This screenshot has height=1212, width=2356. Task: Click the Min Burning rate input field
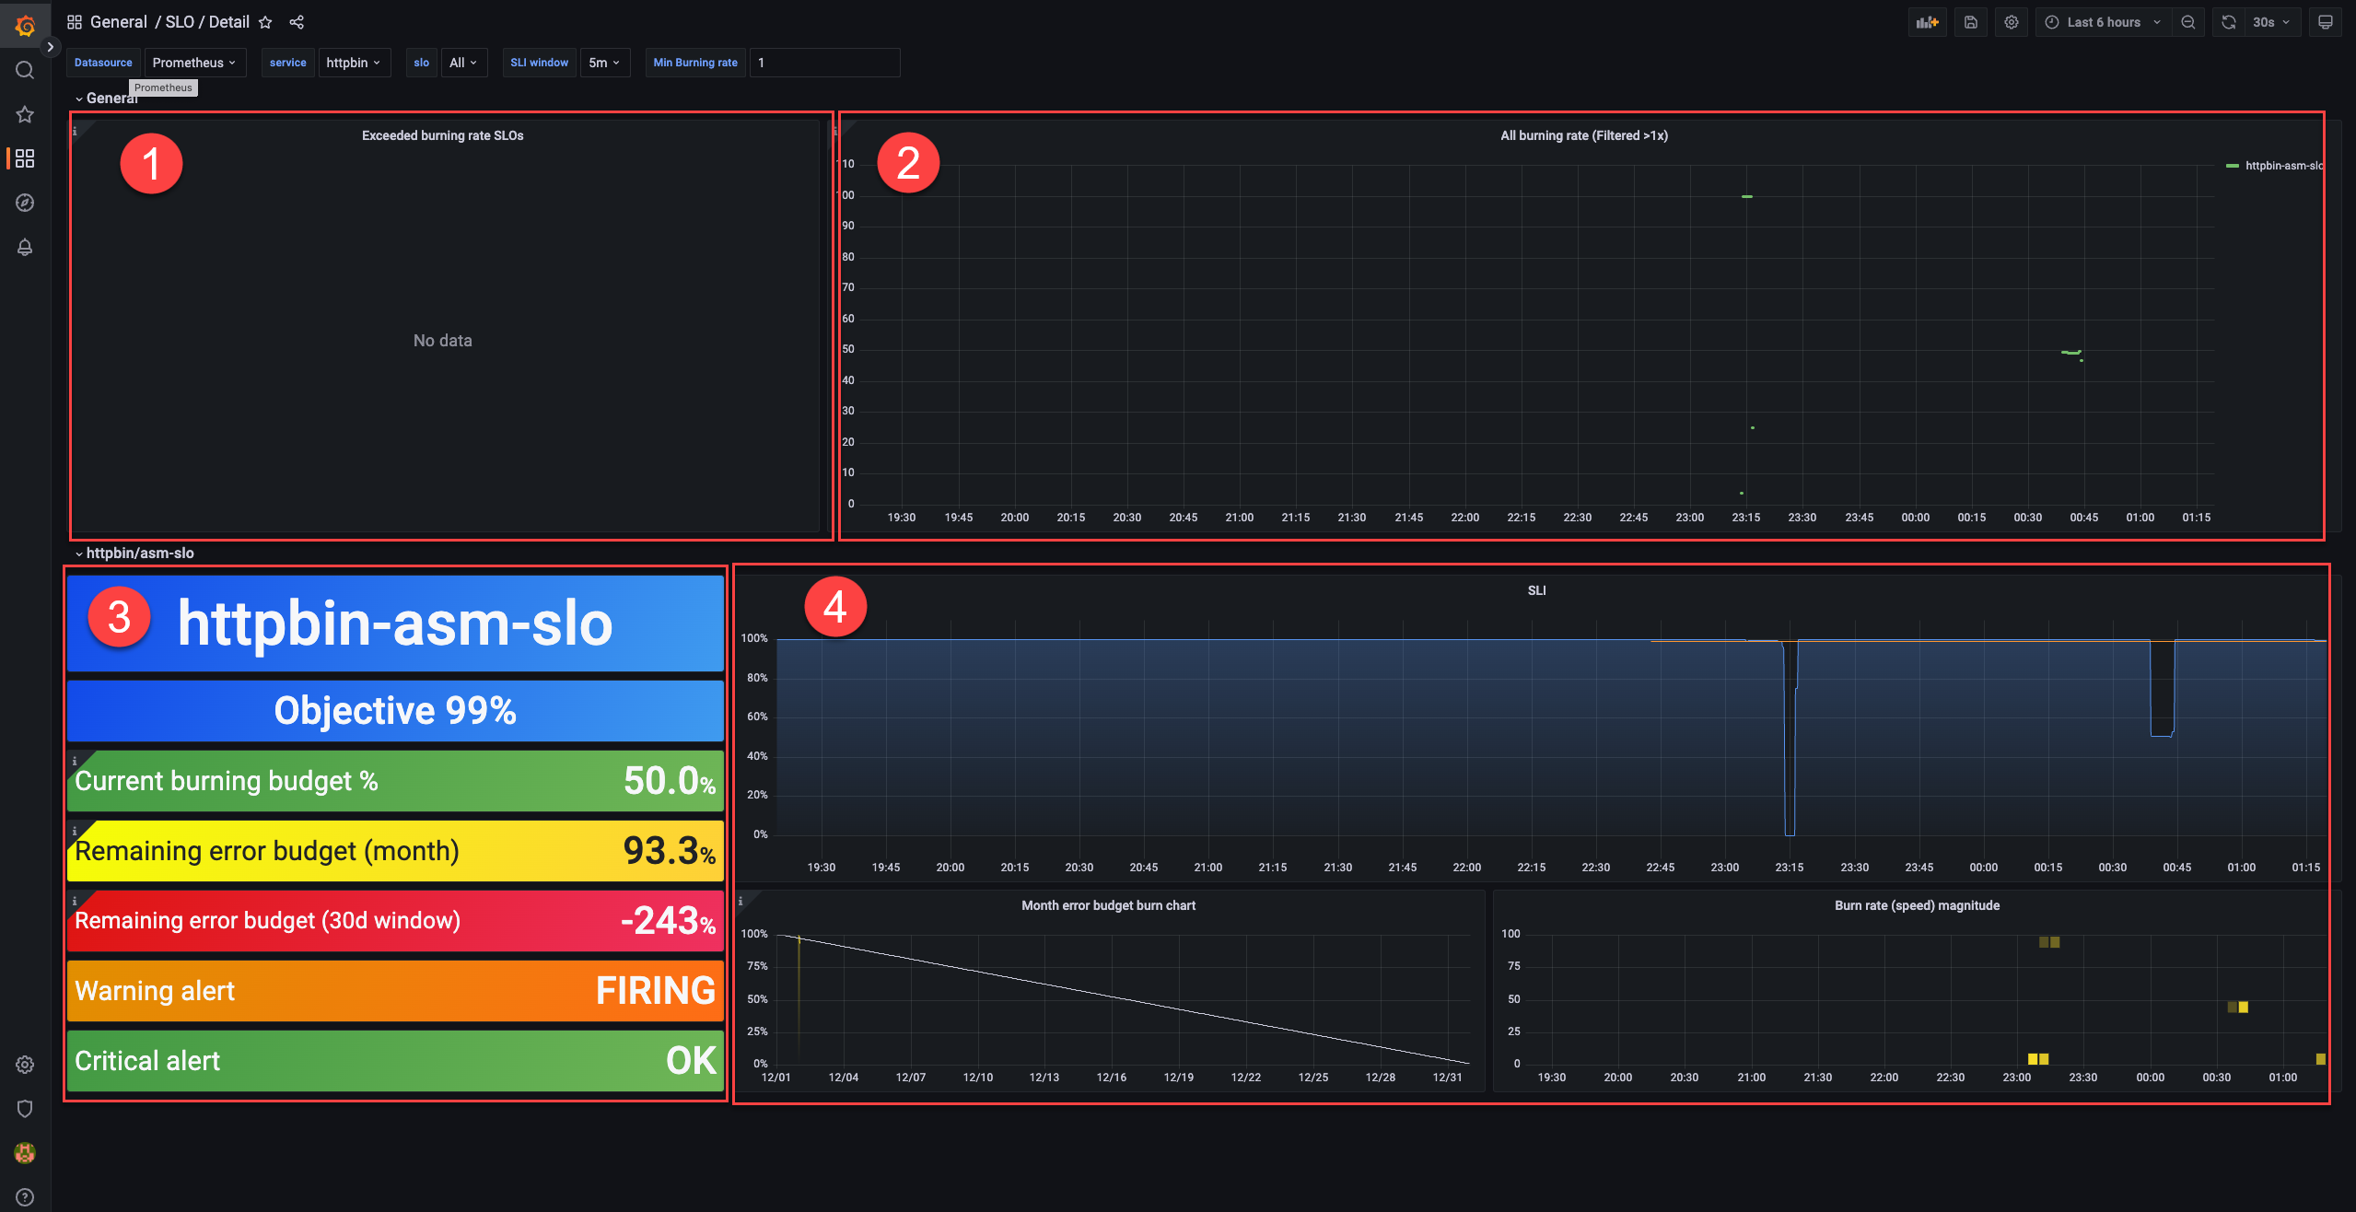click(823, 63)
